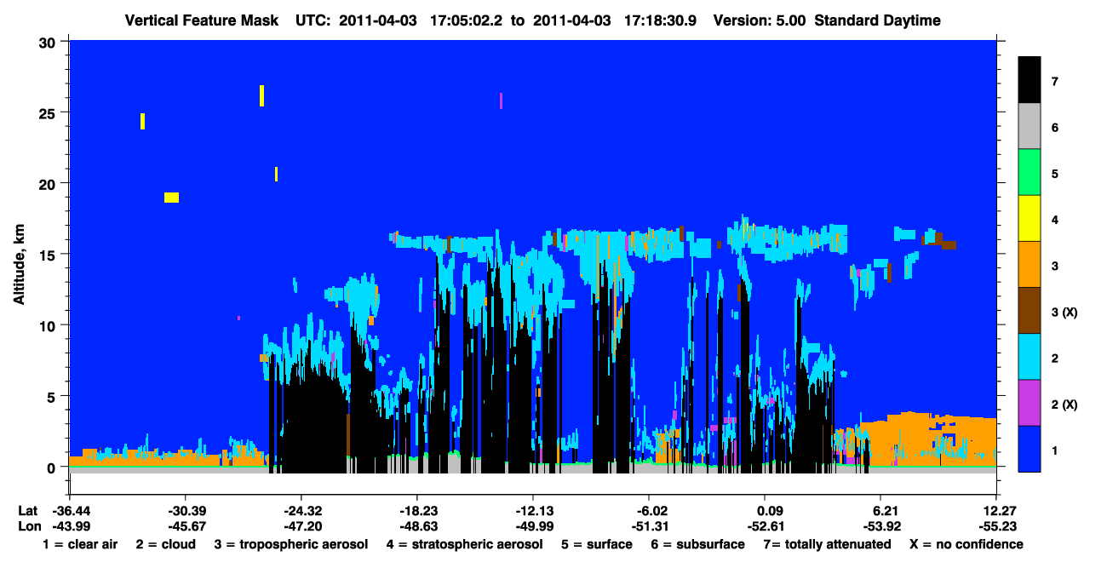Click longitude value '-45.67'
The image size is (1107, 568).
[x=186, y=526]
